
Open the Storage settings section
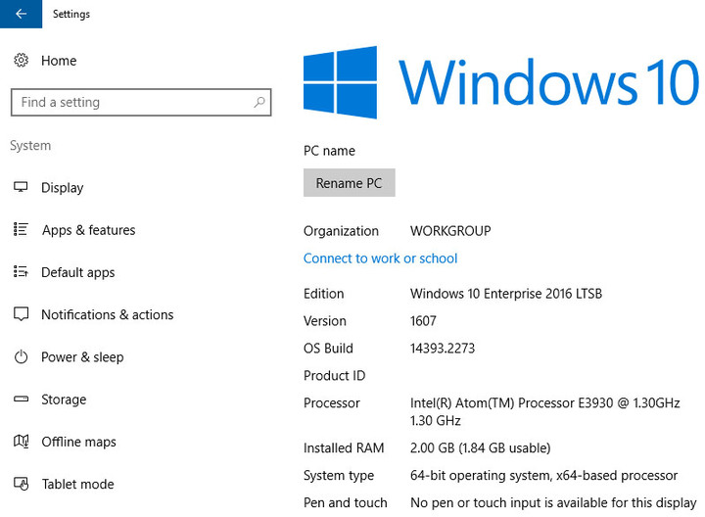pos(64,399)
